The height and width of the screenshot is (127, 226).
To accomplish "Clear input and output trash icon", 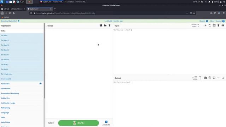I will point(218,25).
